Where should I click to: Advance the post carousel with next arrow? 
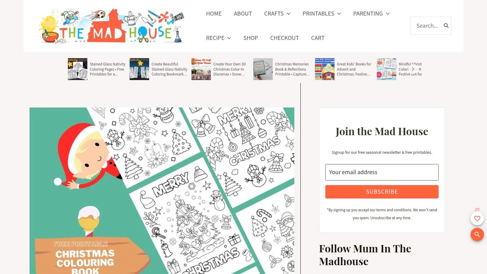(x=413, y=69)
